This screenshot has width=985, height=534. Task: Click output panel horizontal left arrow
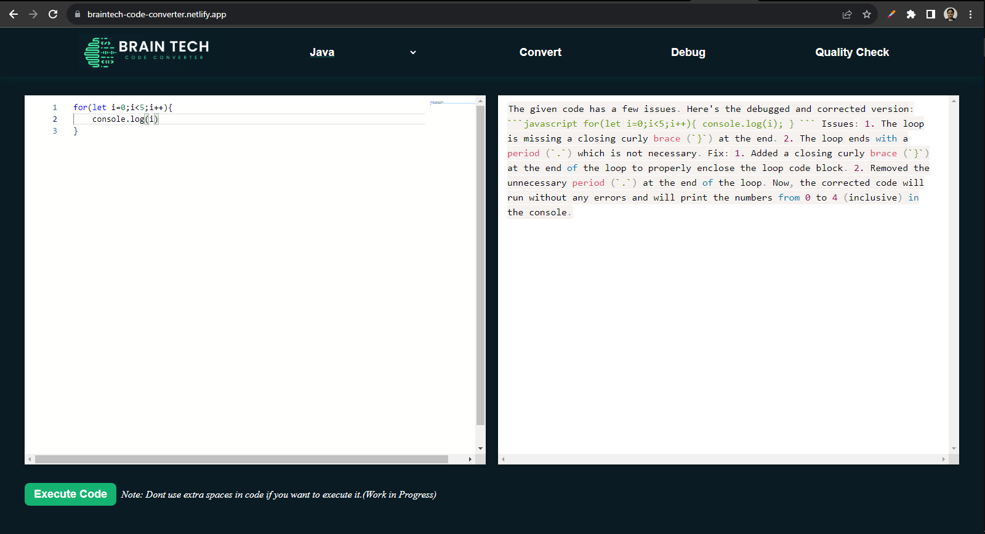504,459
